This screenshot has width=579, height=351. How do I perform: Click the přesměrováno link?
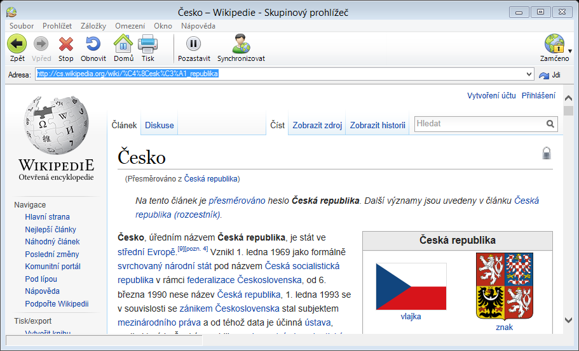(x=237, y=201)
